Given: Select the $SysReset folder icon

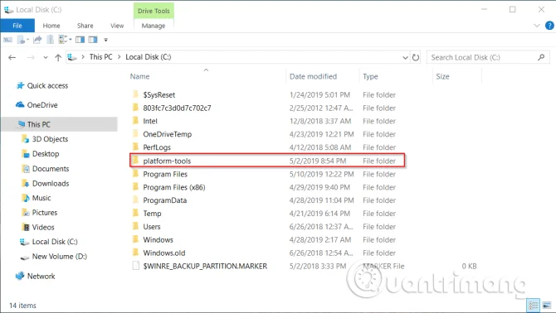Looking at the screenshot, I should pos(135,94).
